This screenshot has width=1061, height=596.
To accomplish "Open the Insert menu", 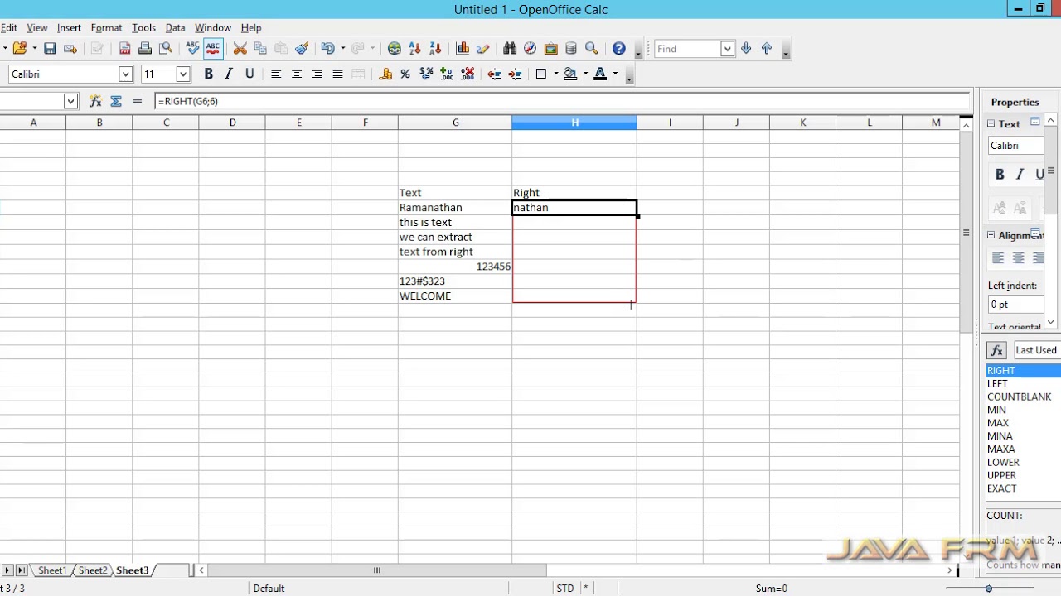I will click(69, 27).
